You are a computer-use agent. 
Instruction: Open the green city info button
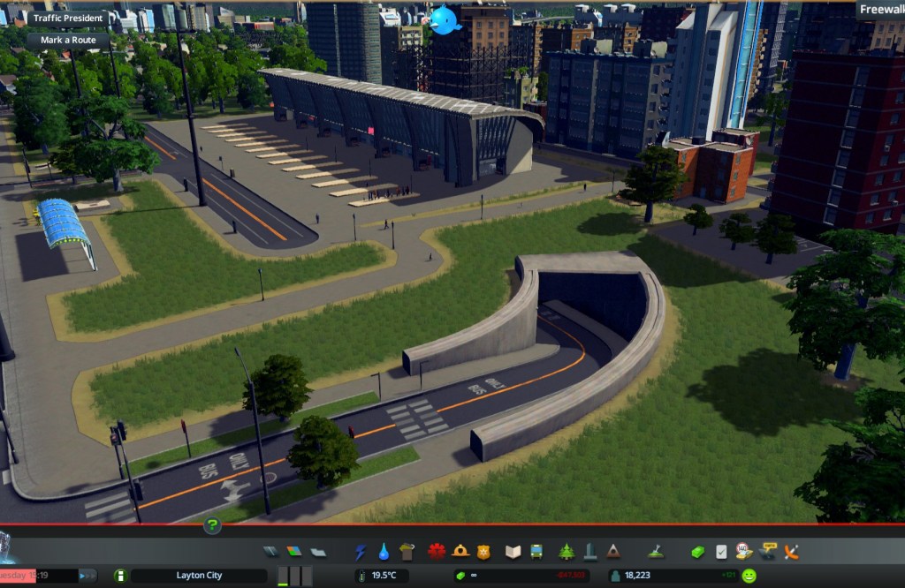(x=120, y=576)
